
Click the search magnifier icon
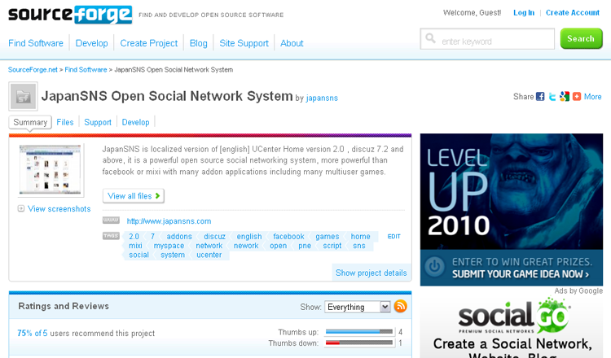click(431, 40)
